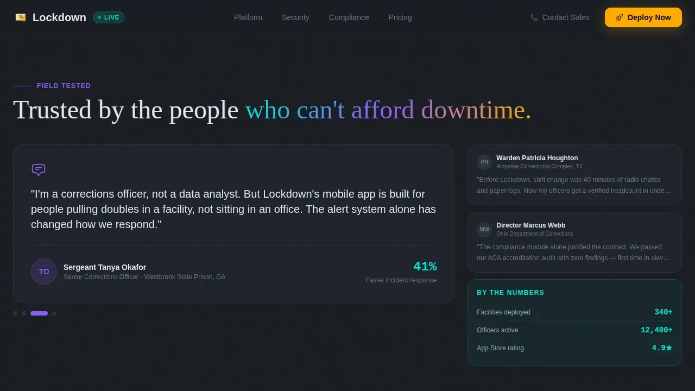Select the active purple carousel indicator
695x391 pixels.
[x=39, y=313]
